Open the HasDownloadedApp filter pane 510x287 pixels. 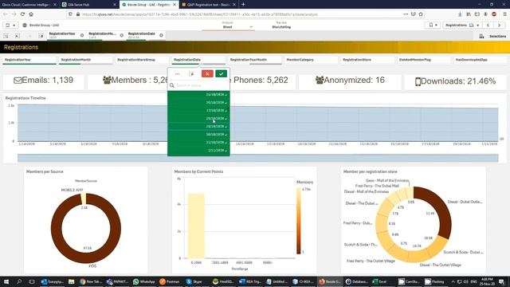tap(481, 60)
